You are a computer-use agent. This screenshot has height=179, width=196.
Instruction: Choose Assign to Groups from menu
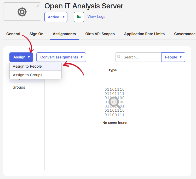(x=36, y=75)
